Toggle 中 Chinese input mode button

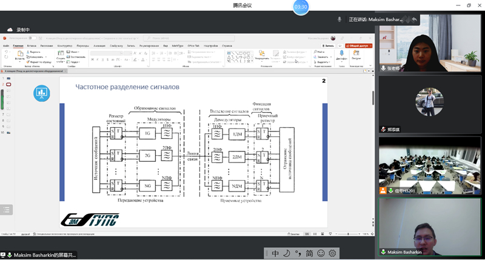(x=275, y=253)
